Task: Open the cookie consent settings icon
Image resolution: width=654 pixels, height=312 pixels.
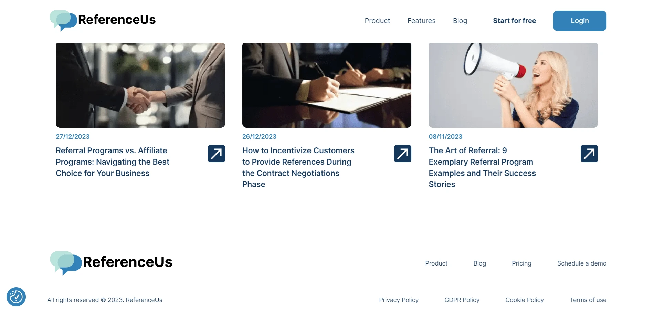Action: [16, 297]
